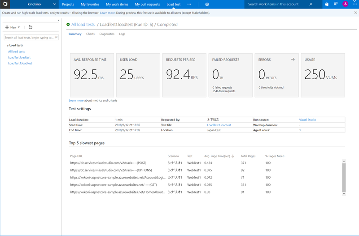Open the Projects menu

68,4
